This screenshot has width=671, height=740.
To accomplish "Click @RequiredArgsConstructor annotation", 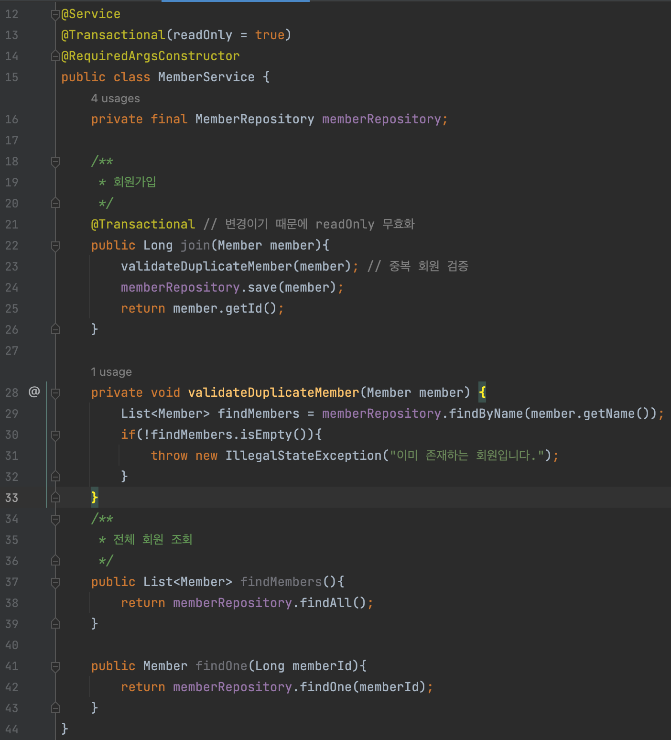I will coord(151,56).
